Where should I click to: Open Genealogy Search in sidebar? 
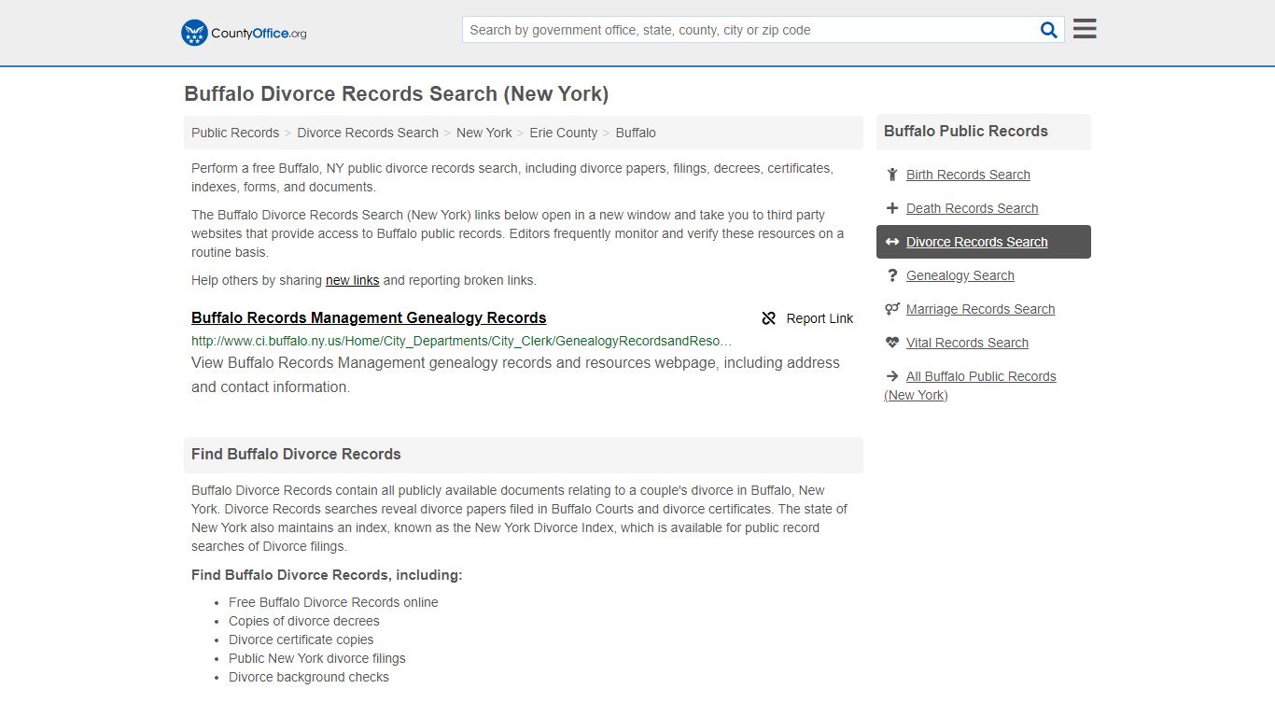pyautogui.click(x=960, y=275)
